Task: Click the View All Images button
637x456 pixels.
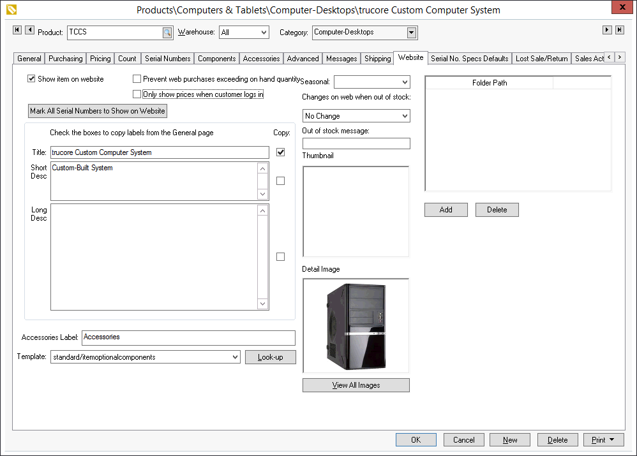Action: [x=356, y=385]
